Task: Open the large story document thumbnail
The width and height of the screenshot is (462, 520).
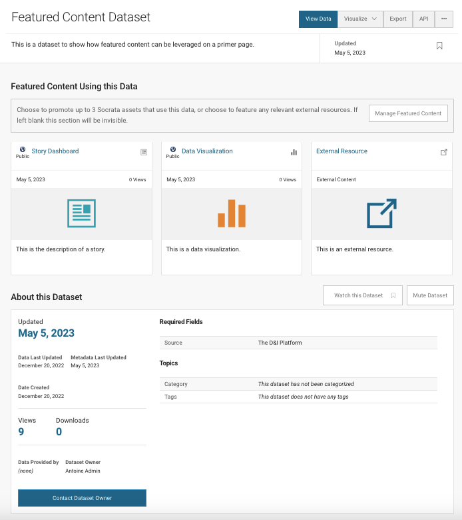Action: [81, 213]
